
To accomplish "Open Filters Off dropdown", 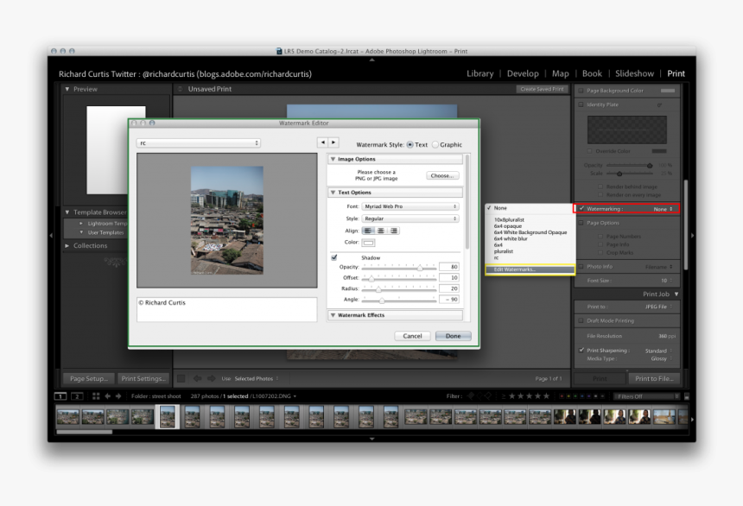I will click(x=646, y=396).
